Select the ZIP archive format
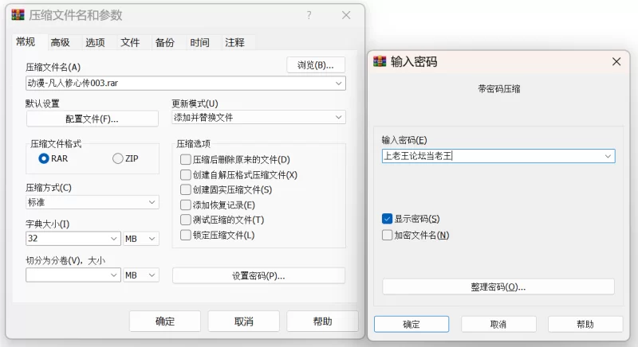The height and width of the screenshot is (347, 638). click(118, 158)
